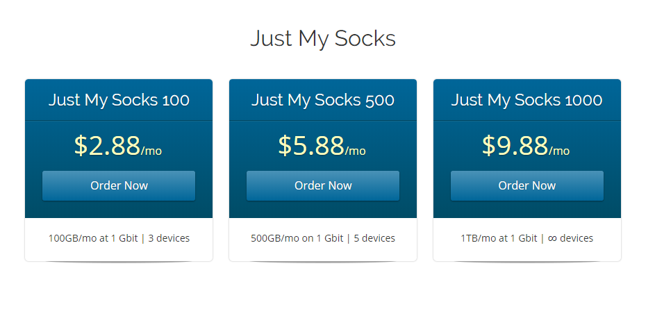Screen dimensions: 655x309
Task: Click the 1TB/mo at 1 Gbit description
Action: pos(499,238)
